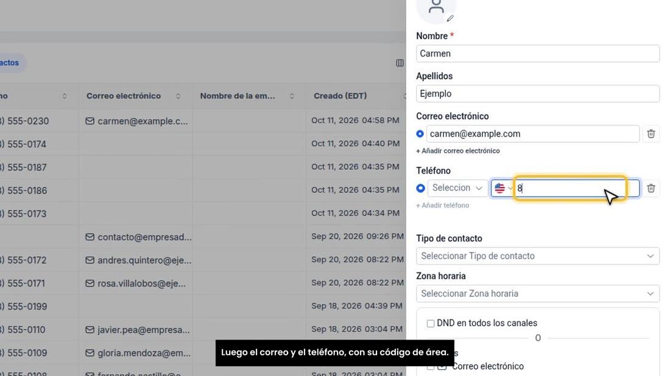Click the Creado (EDT) column header
Screen dimensions: 670x376
pyautogui.click(x=340, y=96)
